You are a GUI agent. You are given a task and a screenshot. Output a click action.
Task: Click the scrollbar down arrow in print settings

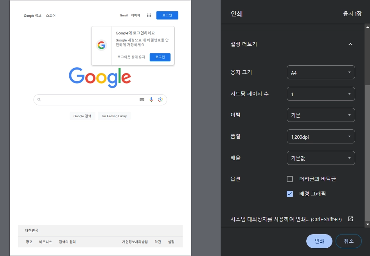pos(367,224)
